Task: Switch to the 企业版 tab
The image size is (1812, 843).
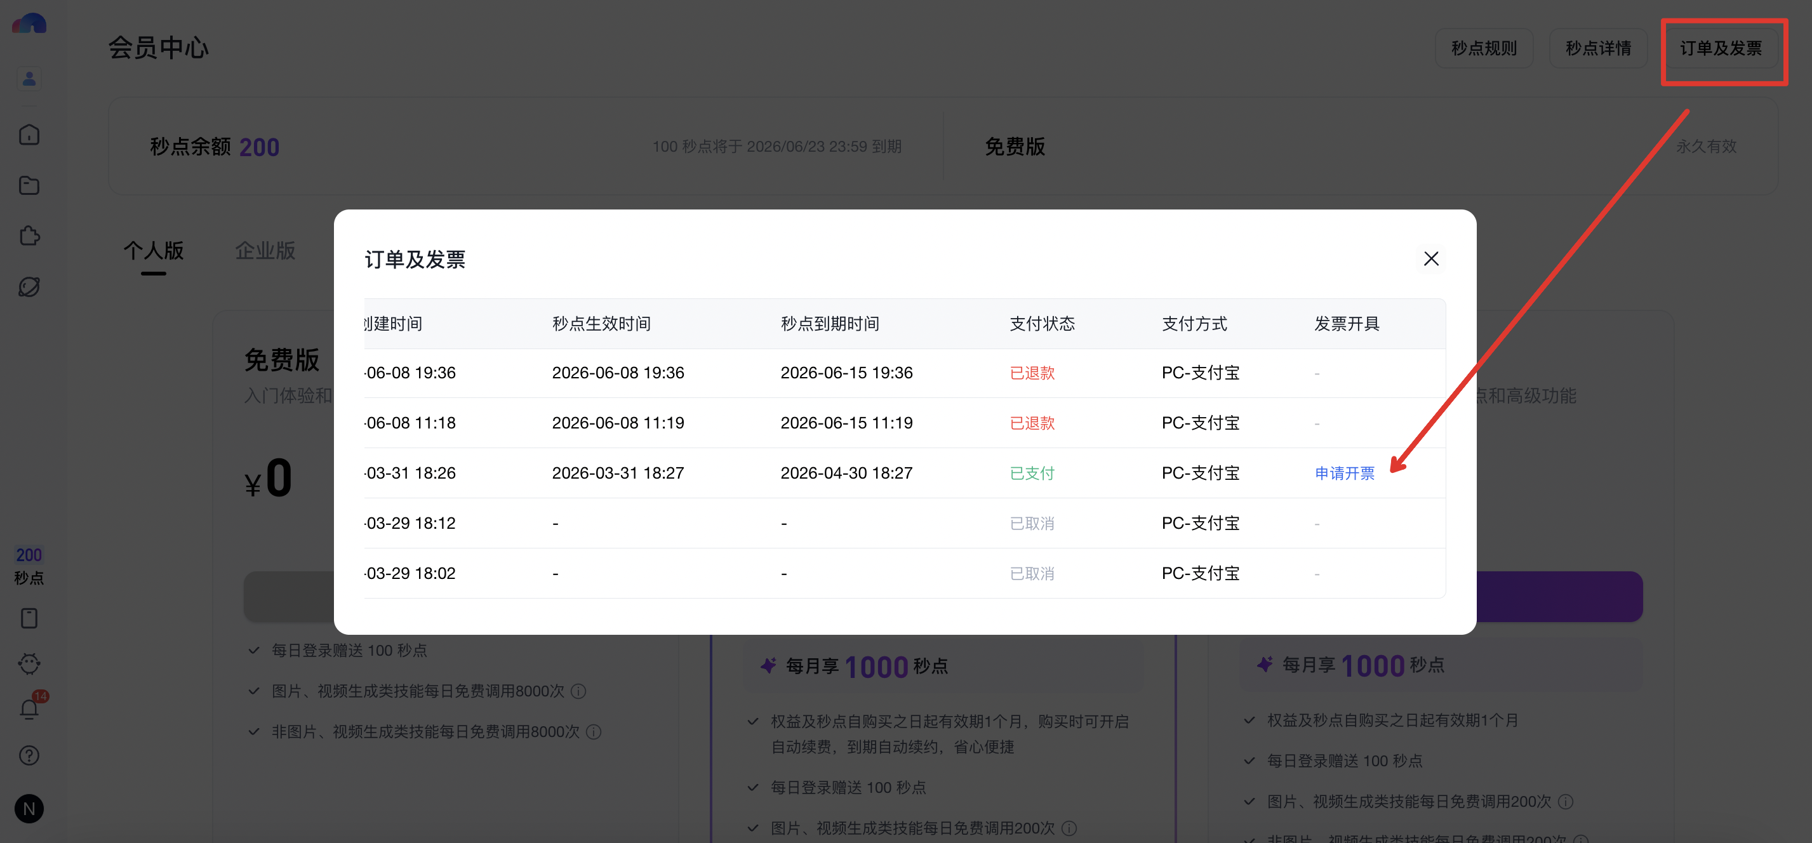Action: point(265,251)
